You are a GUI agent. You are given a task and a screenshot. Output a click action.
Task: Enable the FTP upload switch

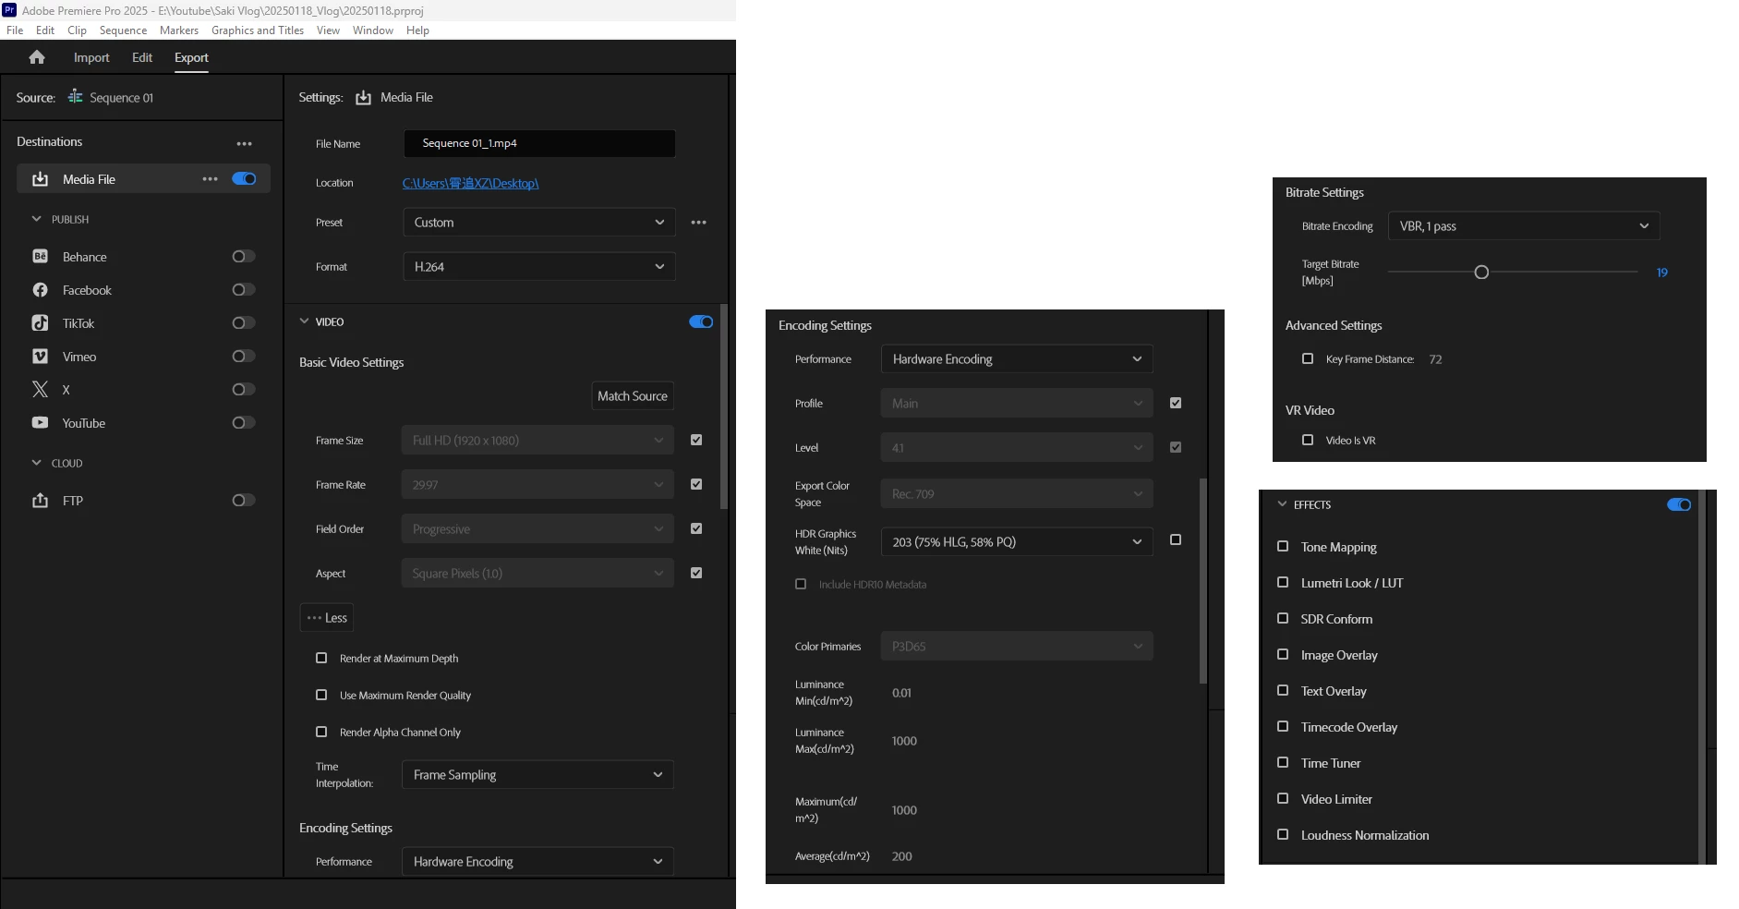pyautogui.click(x=244, y=501)
